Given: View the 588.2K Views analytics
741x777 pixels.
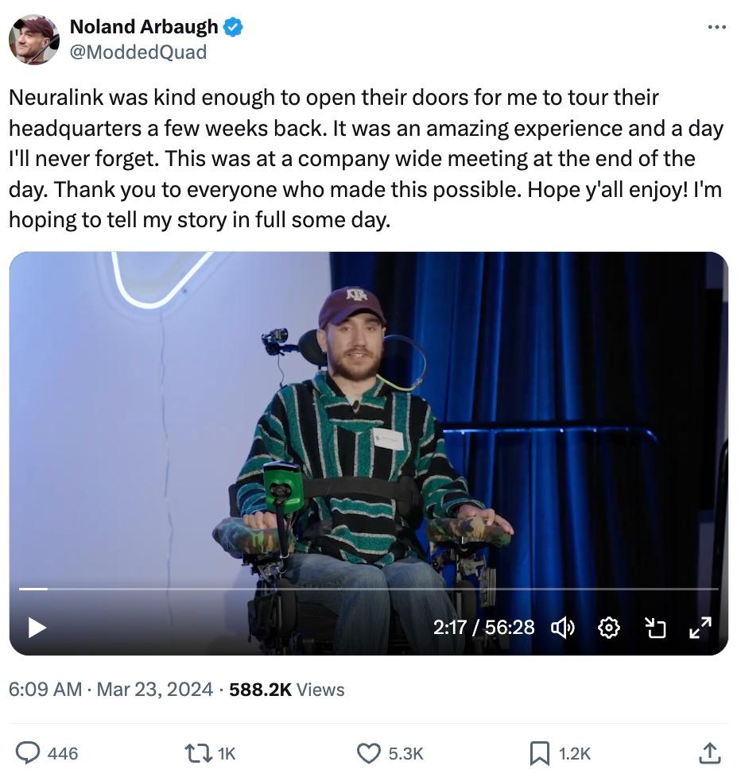Looking at the screenshot, I should coord(286,689).
